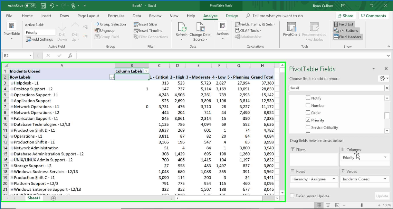Open Hierarchy - Assignee dropdown in Rows
The width and height of the screenshot is (393, 209).
coord(334,179)
